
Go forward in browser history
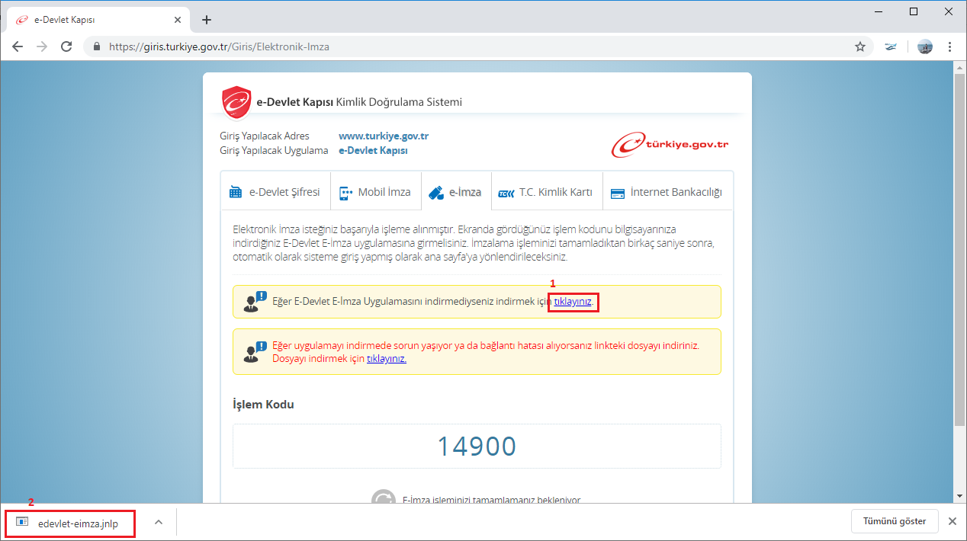42,46
